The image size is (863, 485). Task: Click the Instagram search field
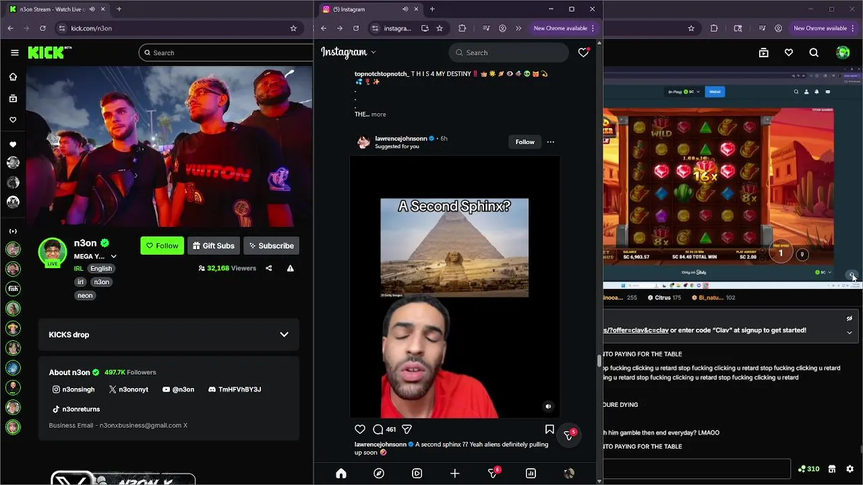coord(508,53)
